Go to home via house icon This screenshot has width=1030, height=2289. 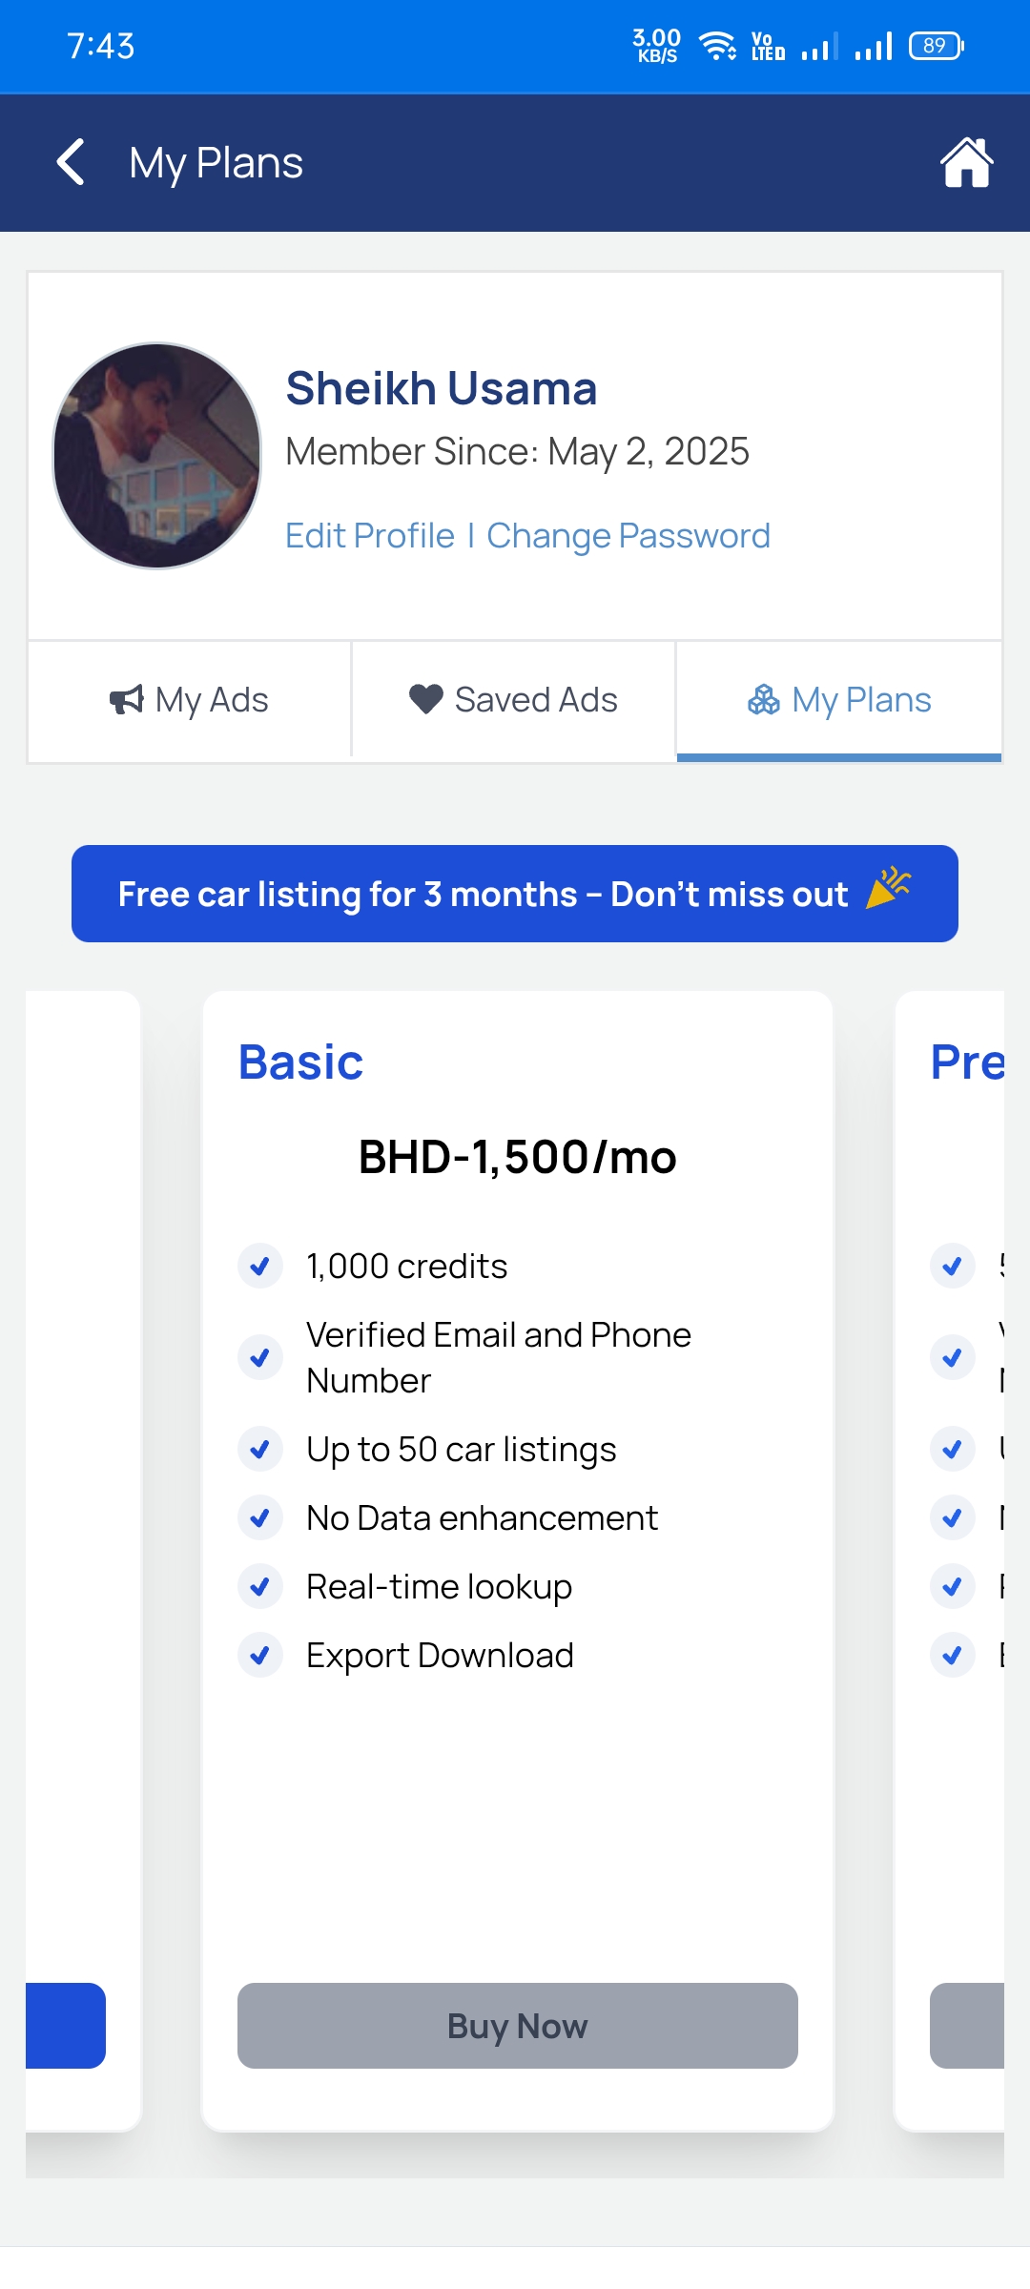pos(966,162)
